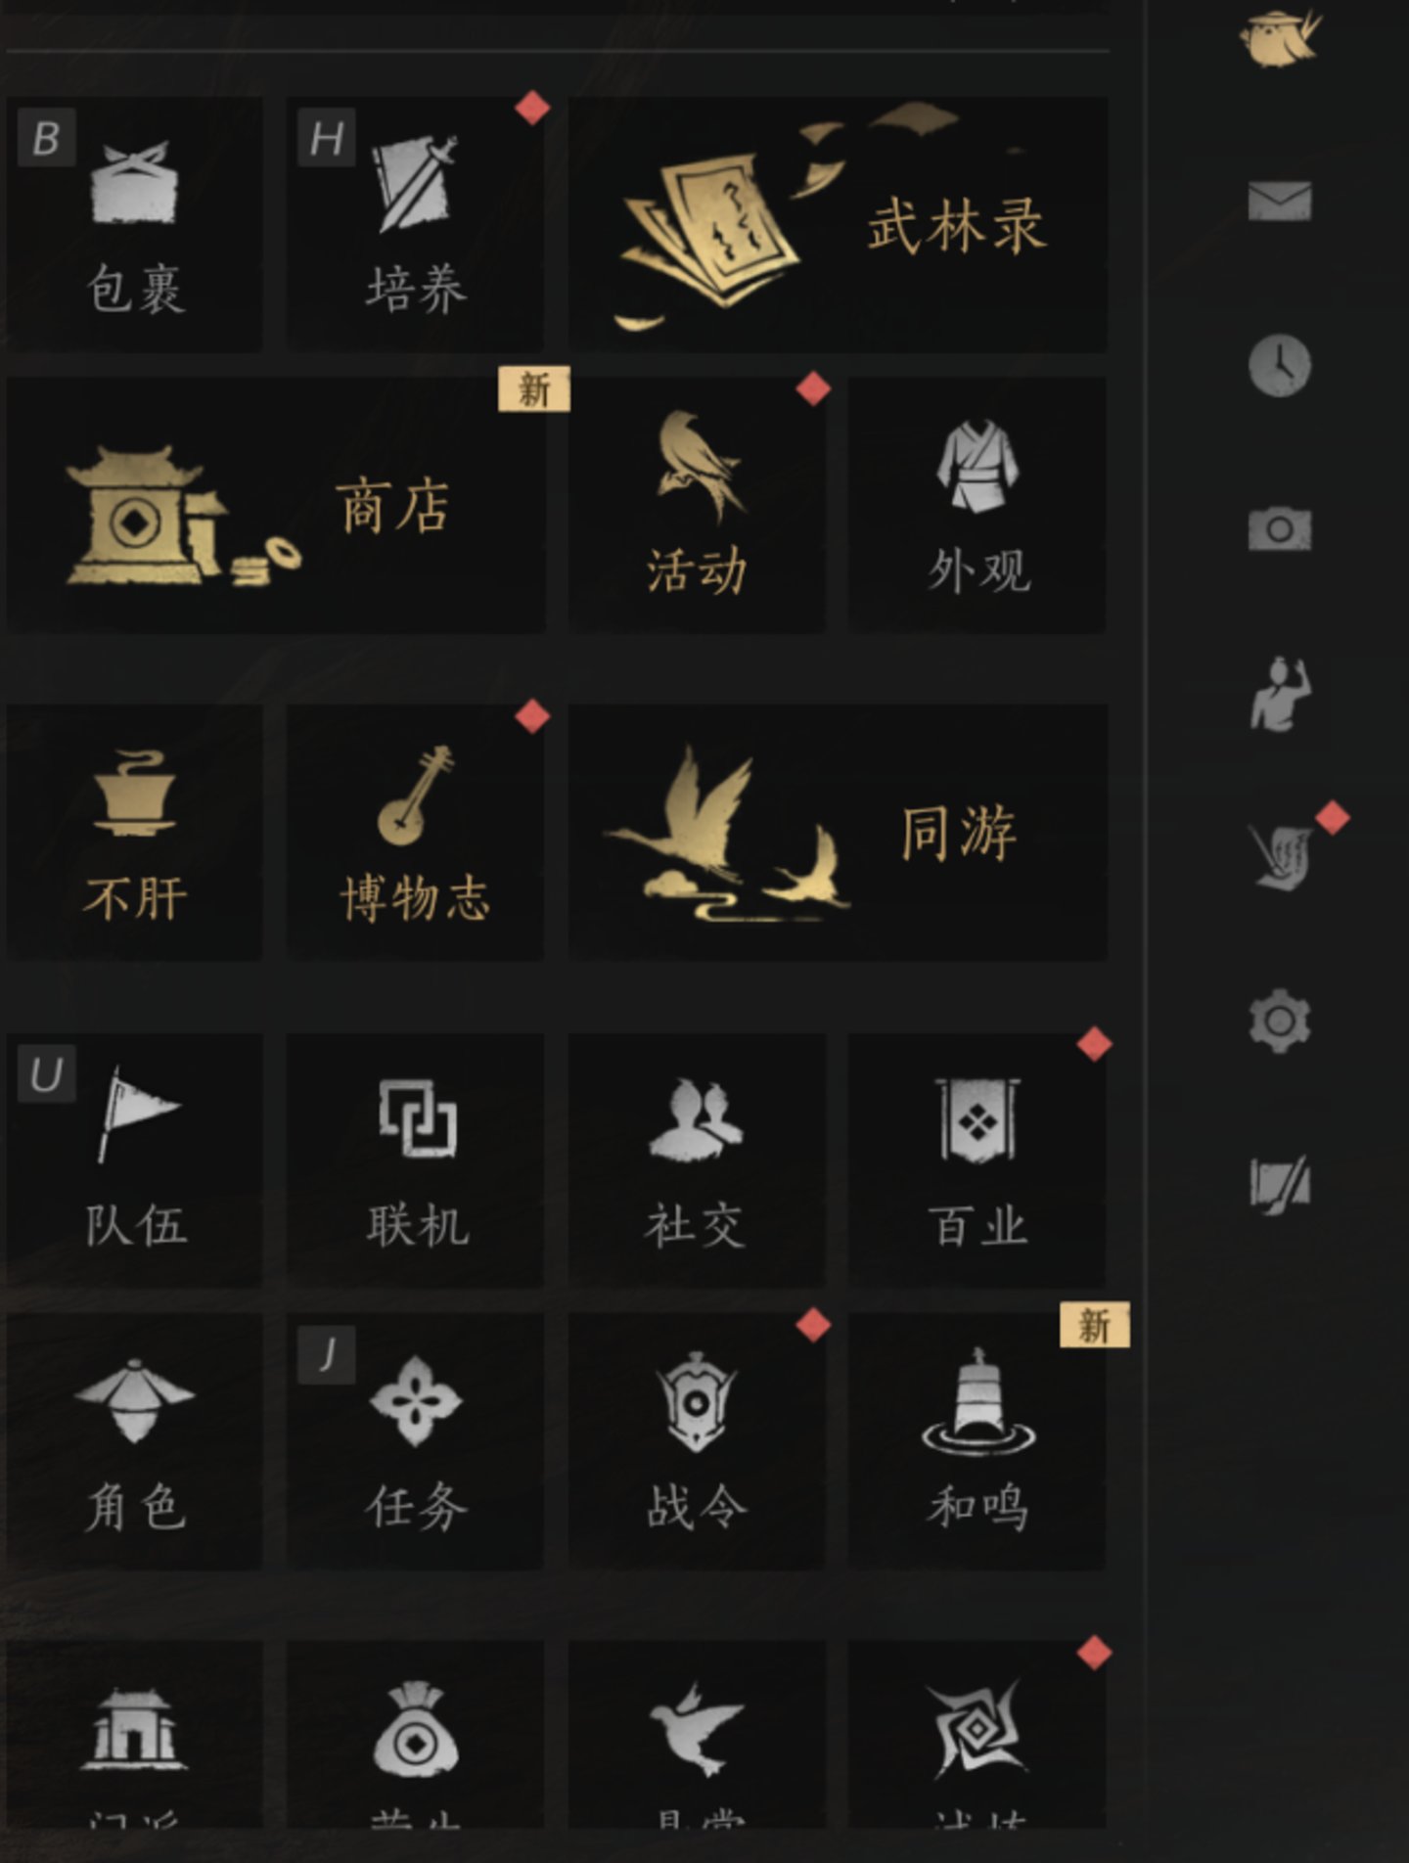1409x1863 pixels.
Task: Open the 角色 character hat icon
Action: [x=134, y=1441]
